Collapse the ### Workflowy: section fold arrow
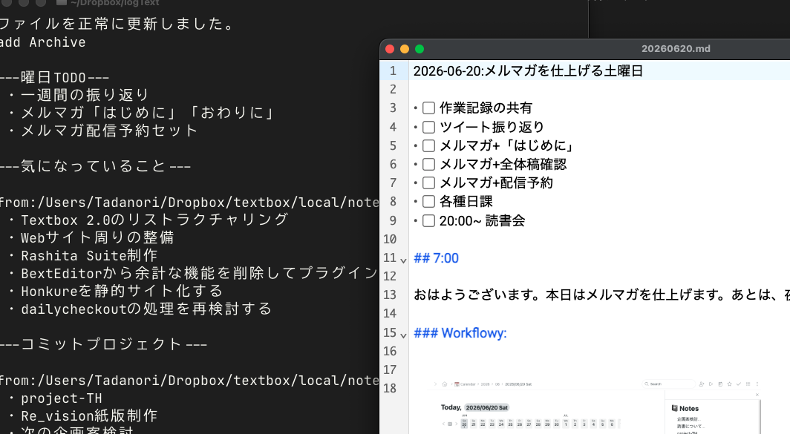Viewport: 790px width, 434px height. (403, 335)
